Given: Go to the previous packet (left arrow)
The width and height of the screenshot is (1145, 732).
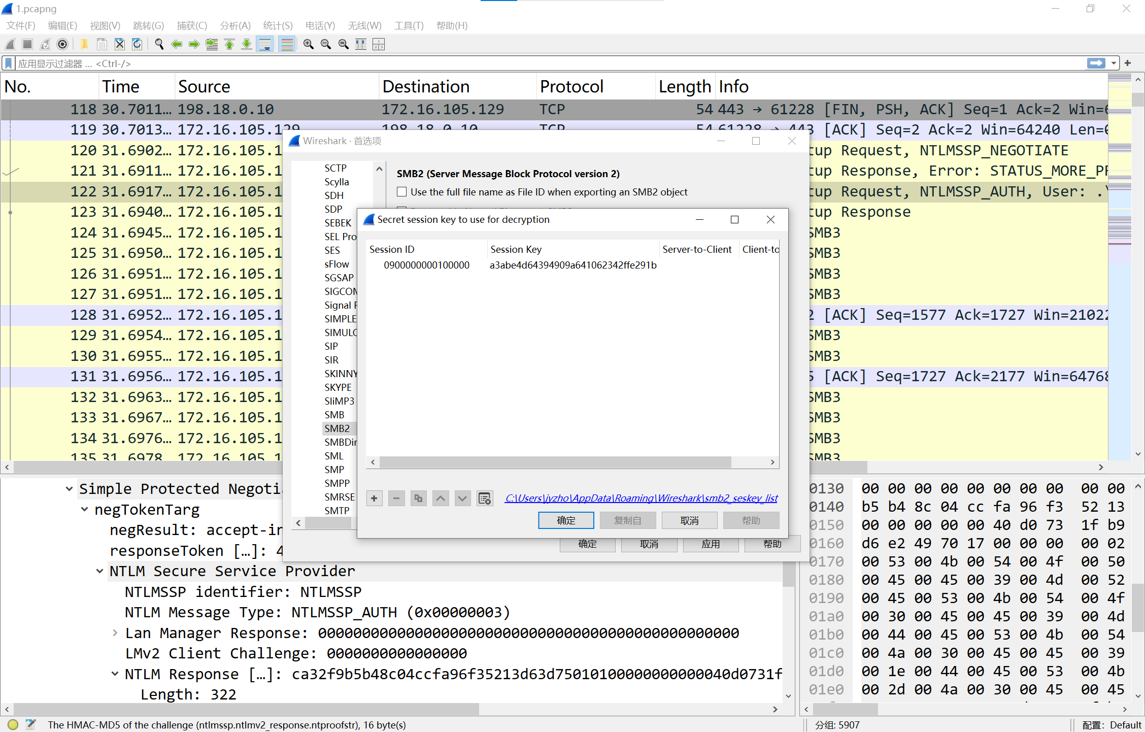Looking at the screenshot, I should pos(177,45).
